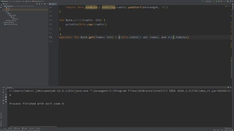Click the Rerun icon in Run panel

[x=3, y=90]
